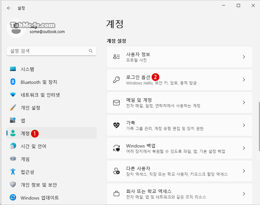
Task: Go back using the arrow next to 설정
Action: 9,8
